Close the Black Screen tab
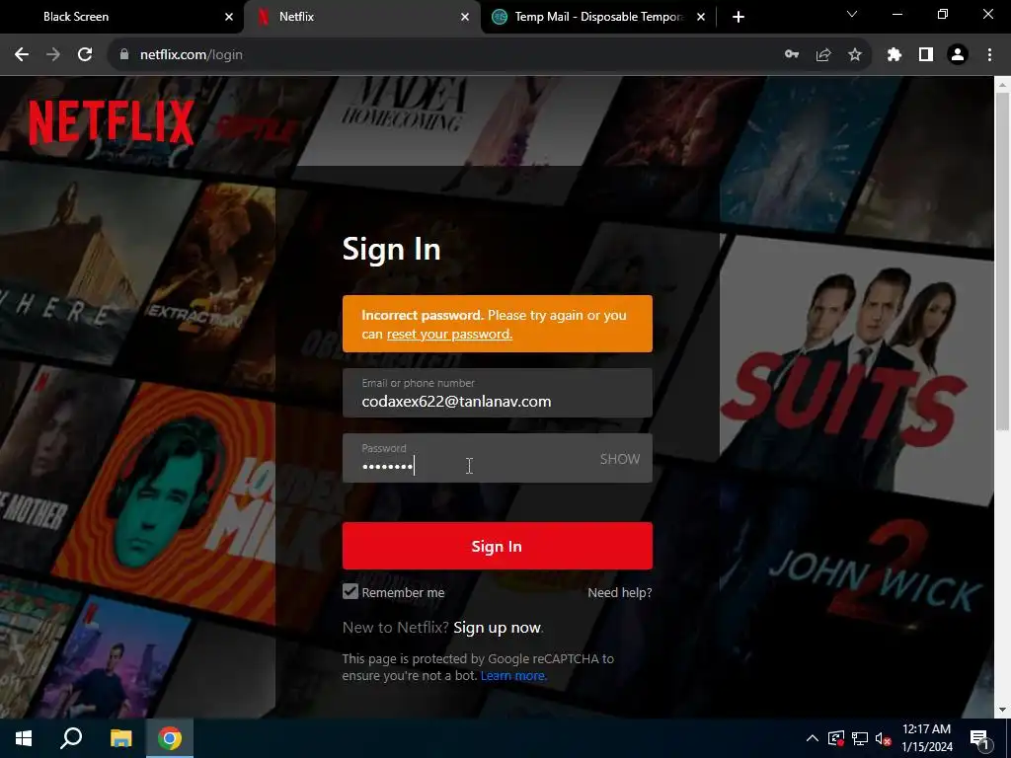The image size is (1011, 758). tap(229, 17)
